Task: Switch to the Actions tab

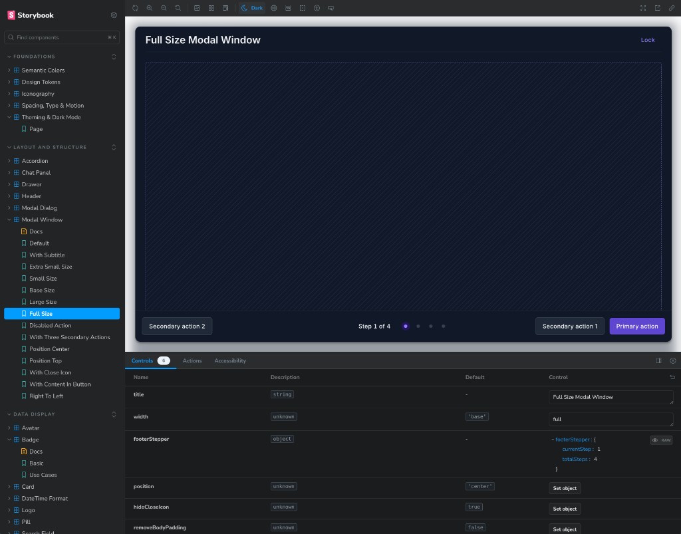Action: pos(192,360)
